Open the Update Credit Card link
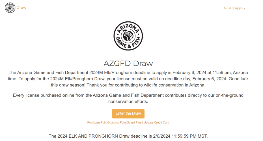 pos(156,122)
